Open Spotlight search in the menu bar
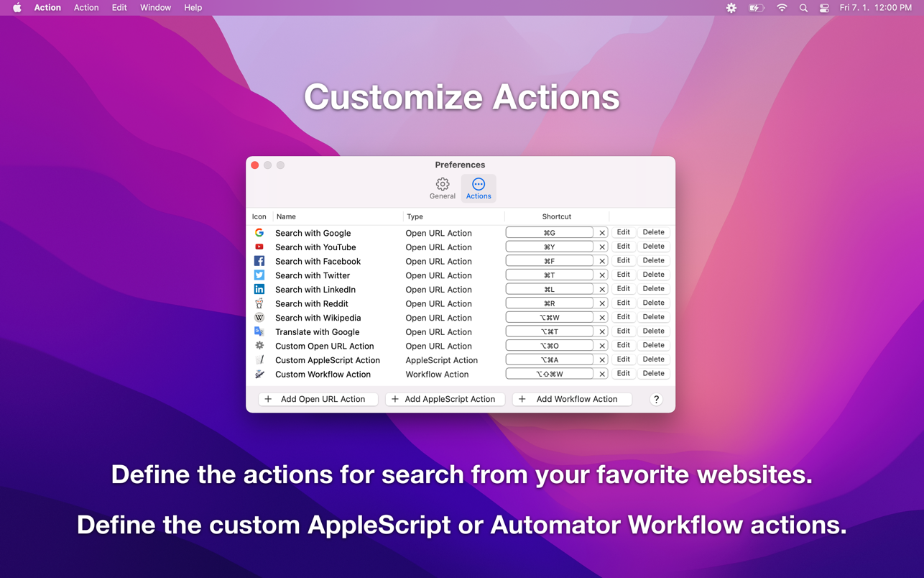This screenshot has height=578, width=924. pyautogui.click(x=803, y=8)
